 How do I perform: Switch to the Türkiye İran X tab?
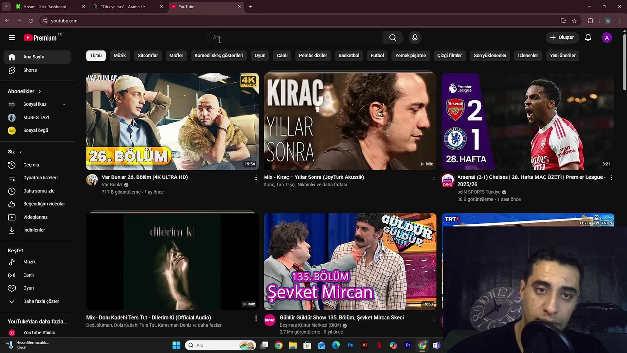[x=127, y=7]
